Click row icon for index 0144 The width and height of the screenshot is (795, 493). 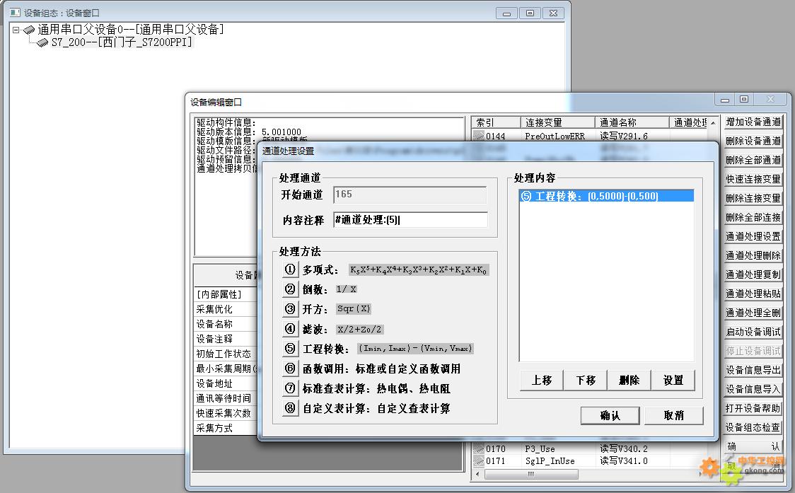pyautogui.click(x=478, y=136)
